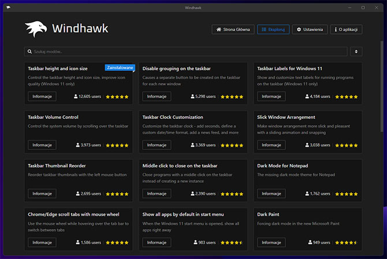This screenshot has width=387, height=259.
Task: Open O aplikacji tab
Action: [346, 29]
